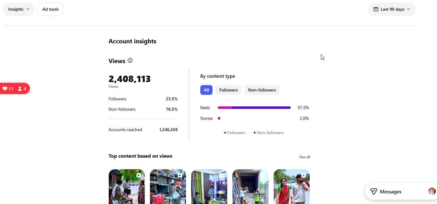Click the profile avatar in Messages bar
The image size is (437, 204).
coord(432,191)
